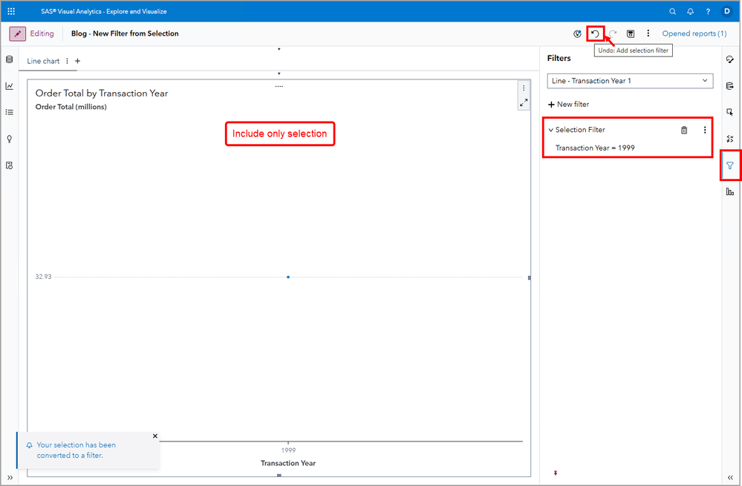Undo the add selection filter action
Image resolution: width=742 pixels, height=486 pixels.
coord(595,33)
